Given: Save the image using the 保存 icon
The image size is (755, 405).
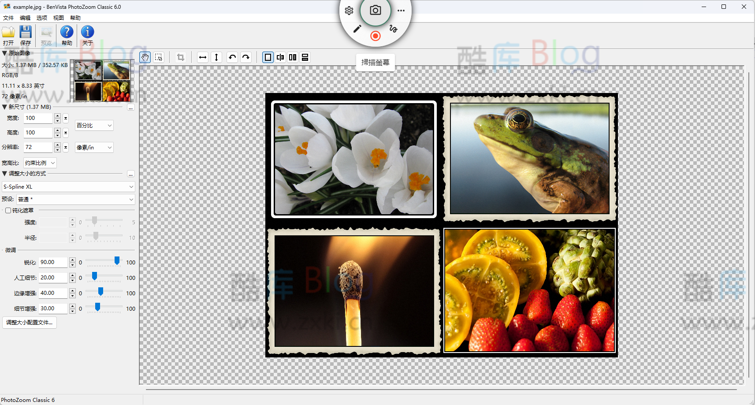Looking at the screenshot, I should pyautogui.click(x=26, y=35).
